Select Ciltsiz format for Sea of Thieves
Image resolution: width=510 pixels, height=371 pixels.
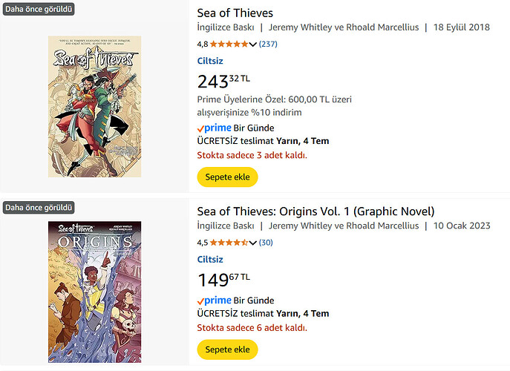pos(210,61)
